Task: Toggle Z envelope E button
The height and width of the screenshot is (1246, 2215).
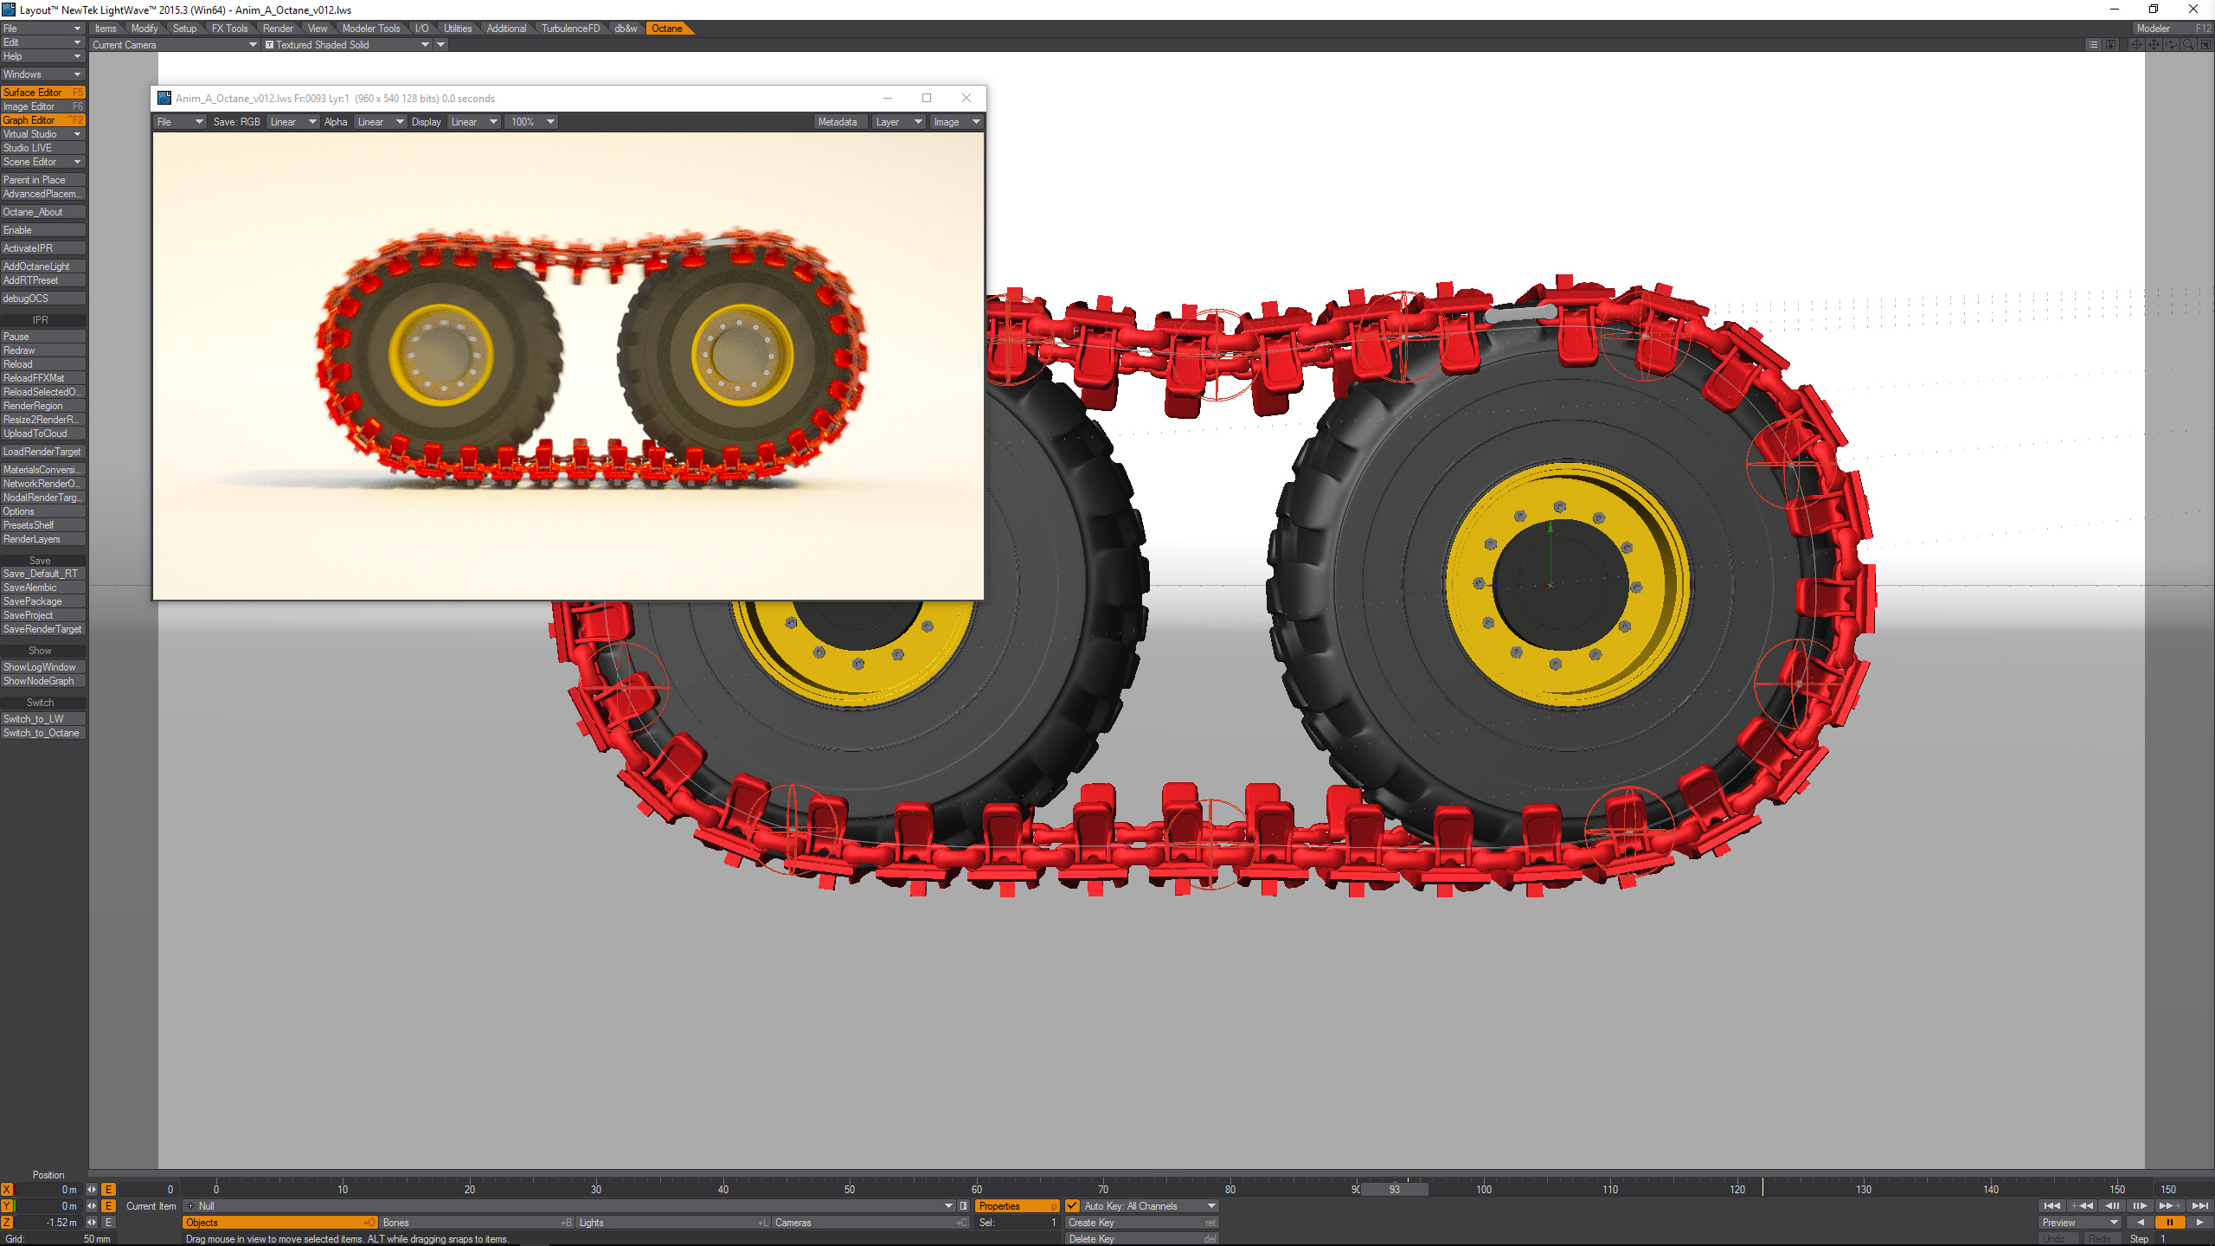Action: 109,1222
